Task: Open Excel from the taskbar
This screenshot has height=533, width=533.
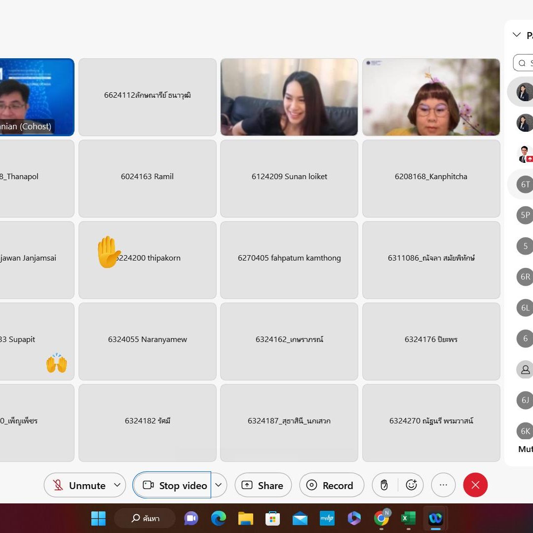Action: pyautogui.click(x=408, y=518)
